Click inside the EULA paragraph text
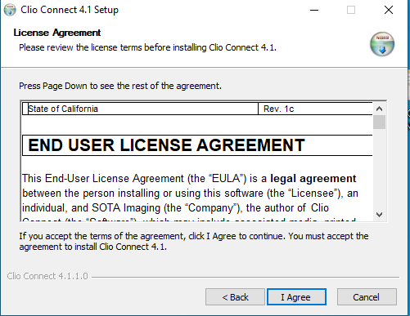 pyautogui.click(x=190, y=194)
